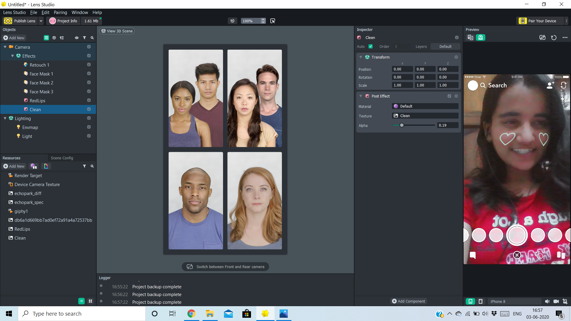This screenshot has width=571, height=321.
Task: Collapse the Transform section in Inspector
Action: (x=360, y=57)
